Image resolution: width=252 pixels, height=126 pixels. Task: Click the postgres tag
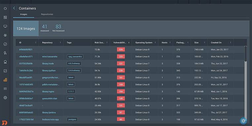coord(72,119)
